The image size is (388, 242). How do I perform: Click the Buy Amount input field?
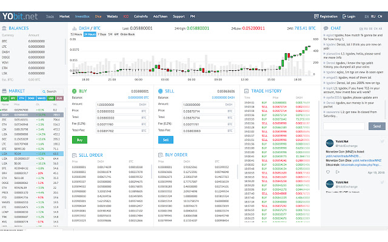pos(122,105)
